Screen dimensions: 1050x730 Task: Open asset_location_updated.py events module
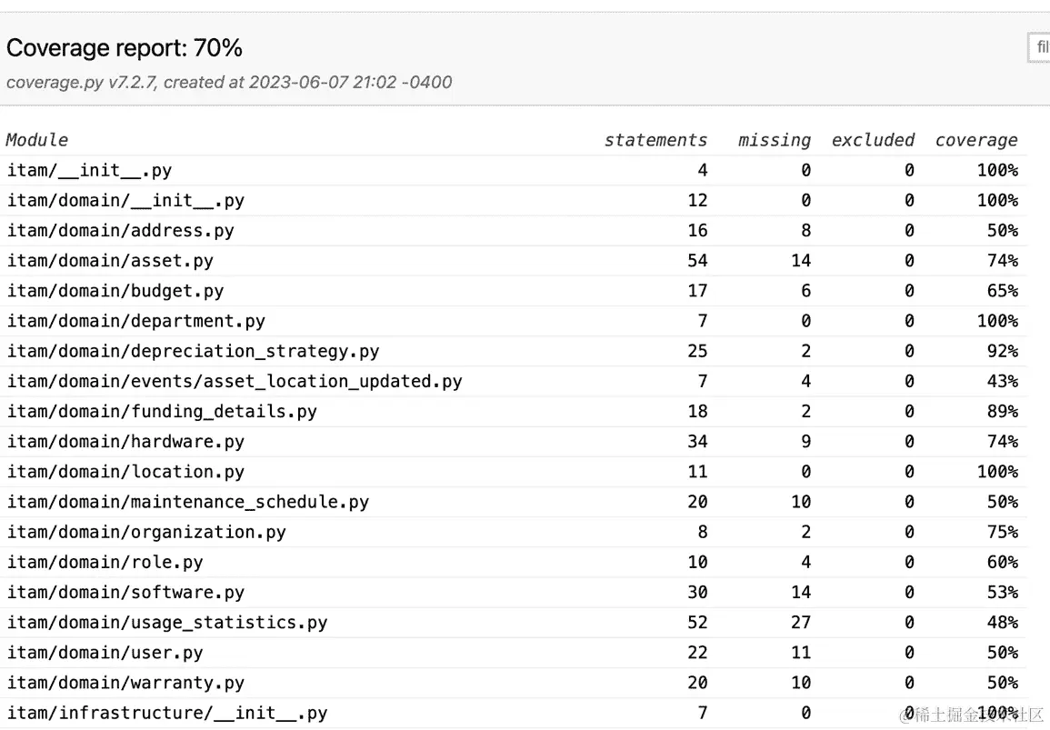pos(235,381)
